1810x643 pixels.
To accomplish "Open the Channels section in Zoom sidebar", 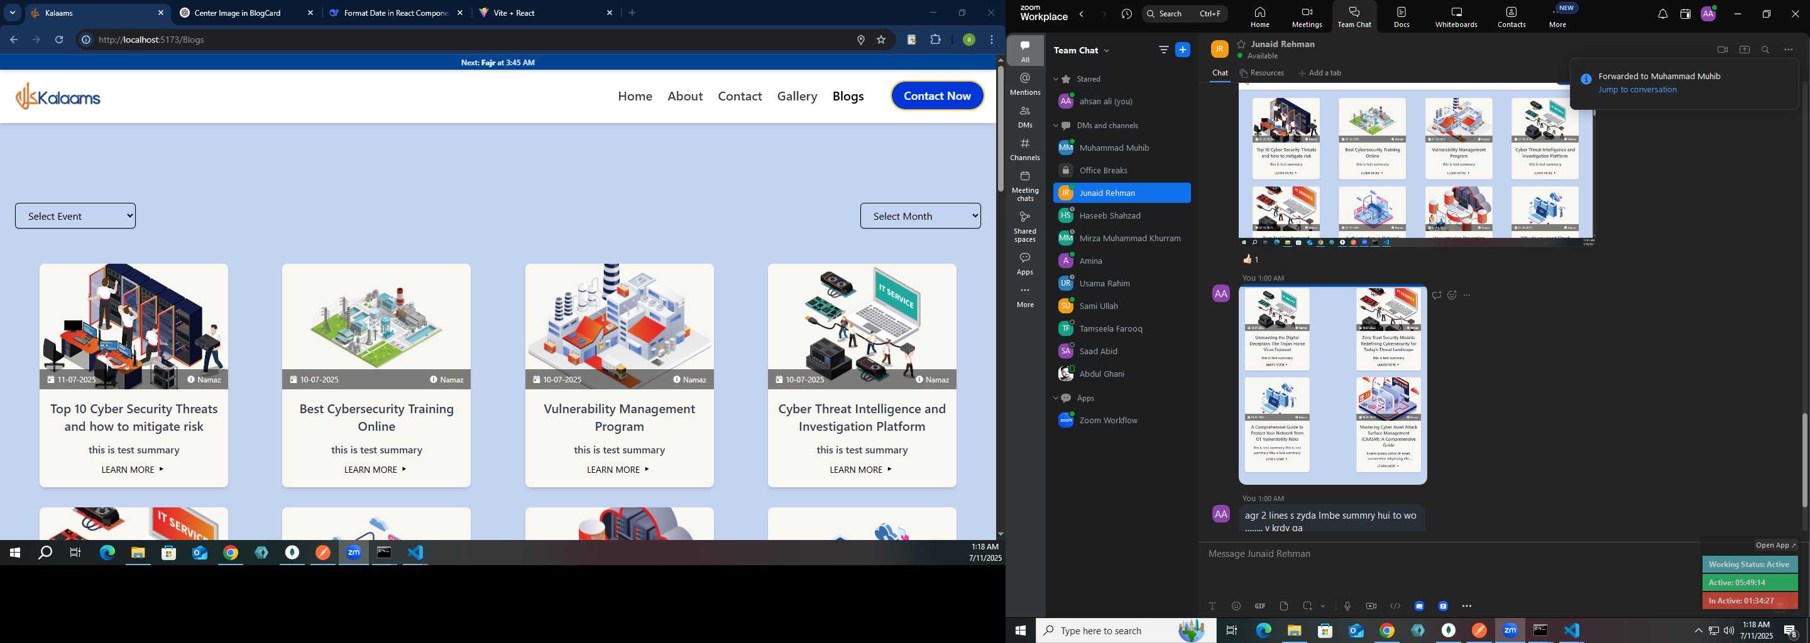I will (x=1025, y=149).
